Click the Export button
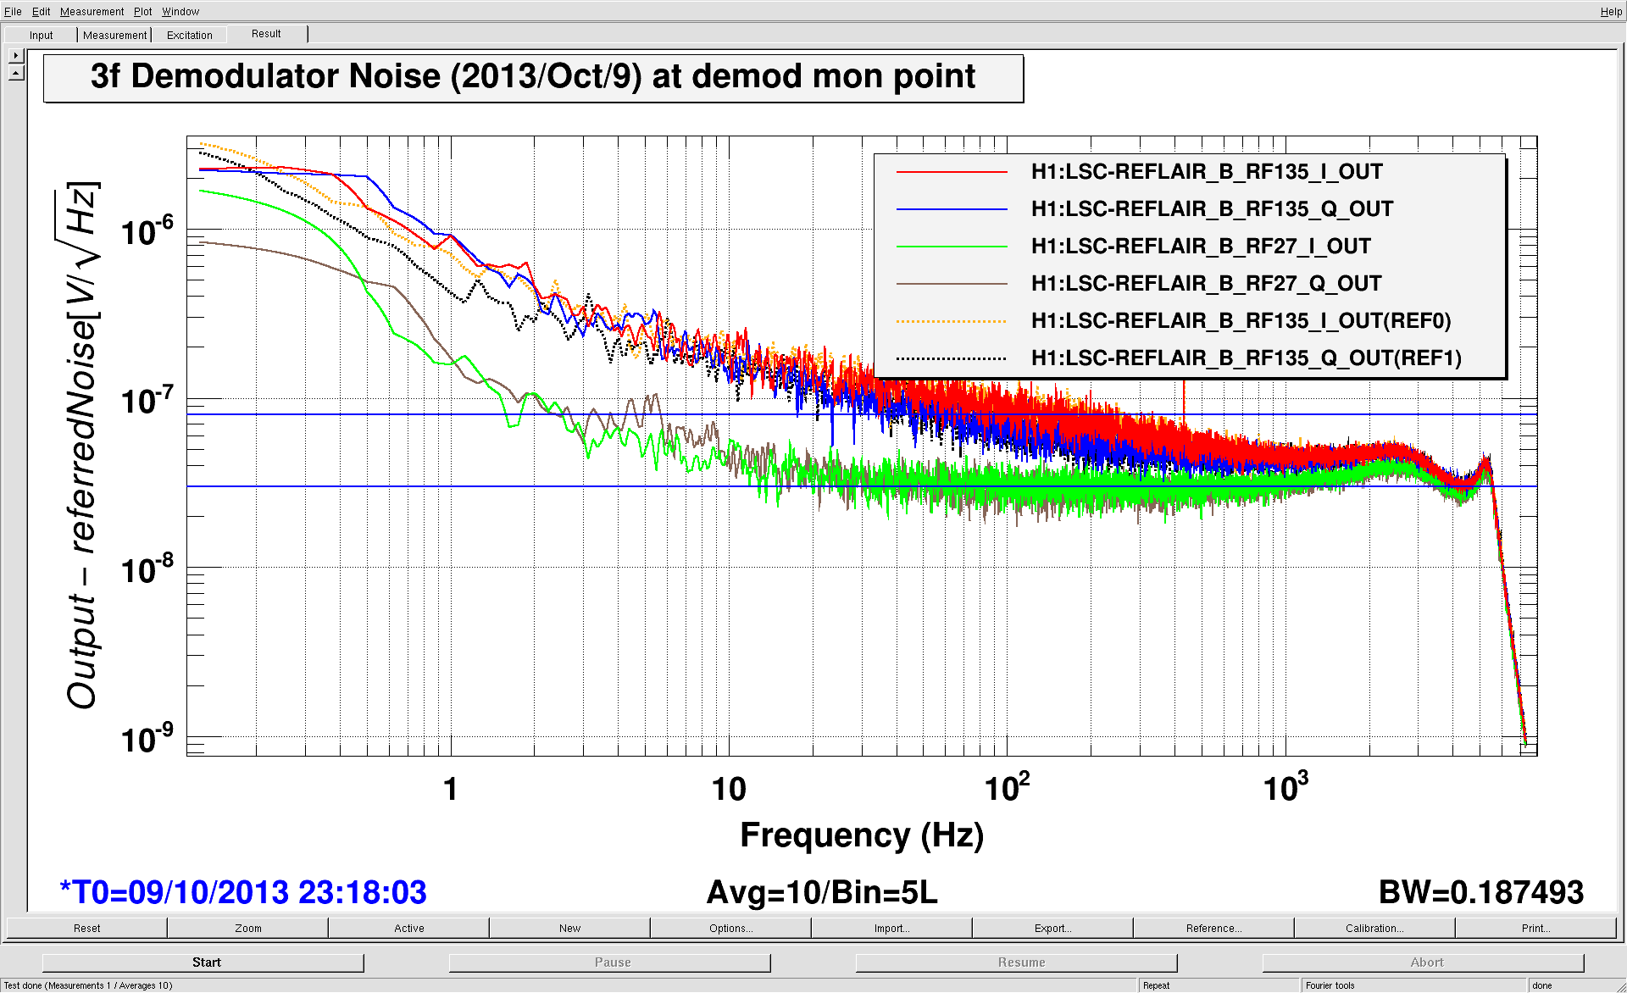The height and width of the screenshot is (993, 1627). pos(1052,928)
